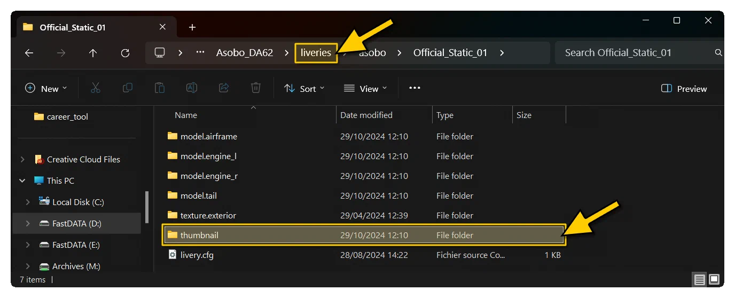This screenshot has height=298, width=735.
Task: Click the search magnifier icon
Action: click(x=718, y=53)
